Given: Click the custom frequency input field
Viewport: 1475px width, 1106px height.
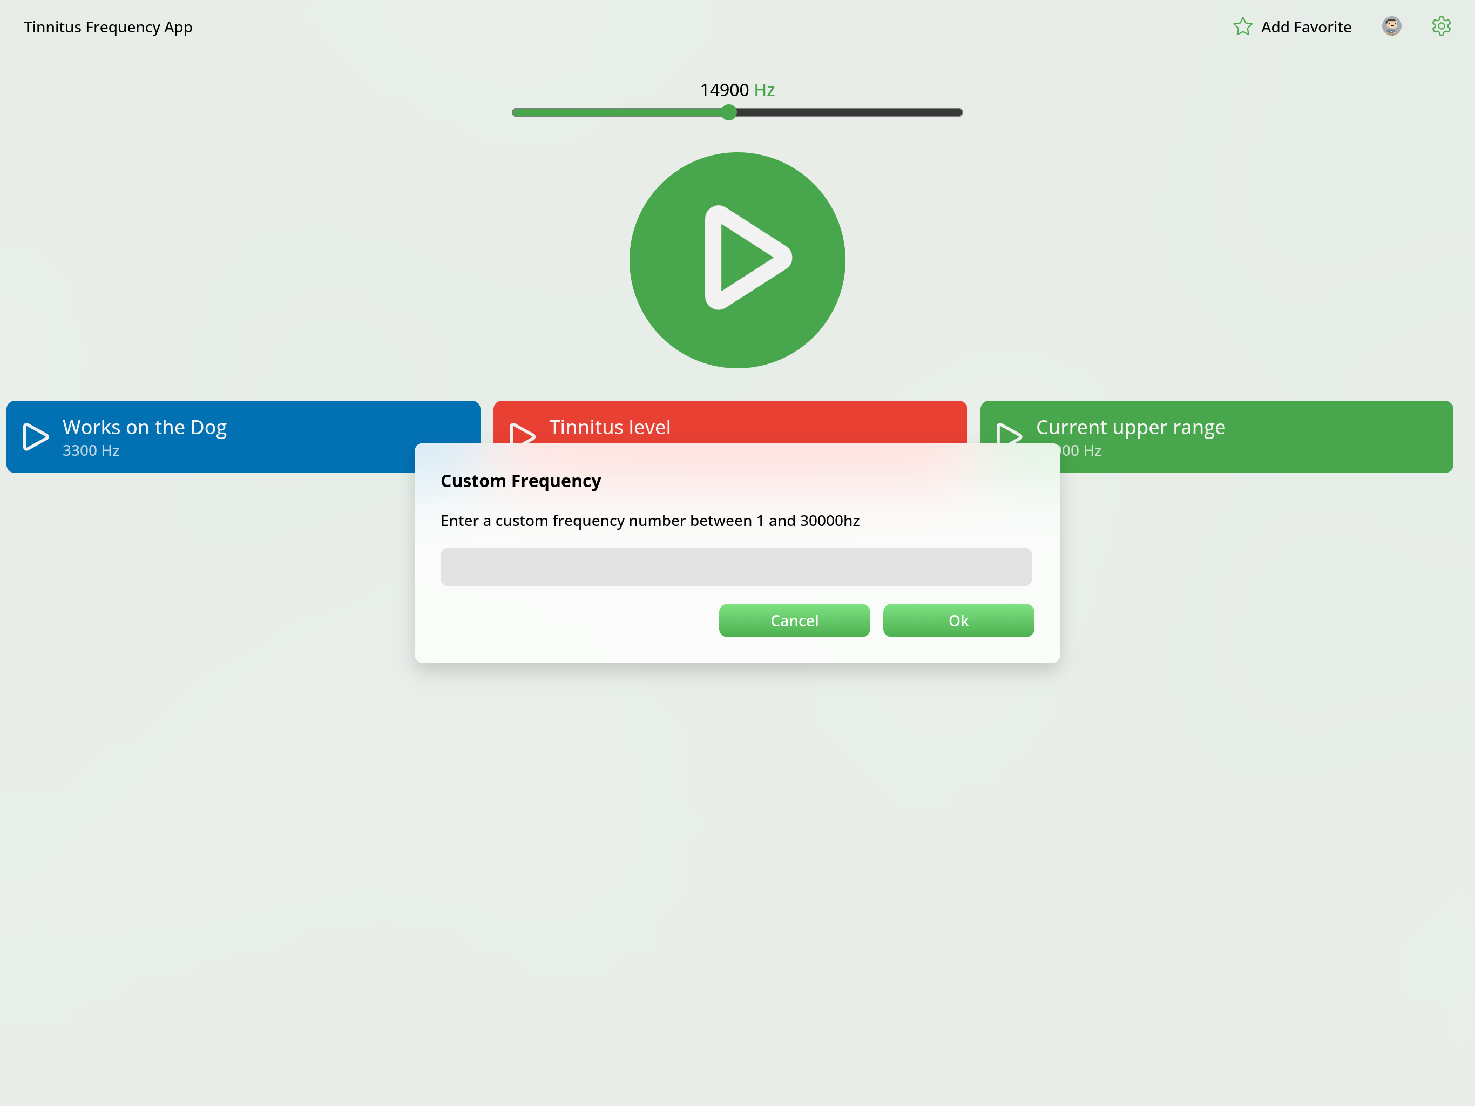Looking at the screenshot, I should (x=736, y=567).
